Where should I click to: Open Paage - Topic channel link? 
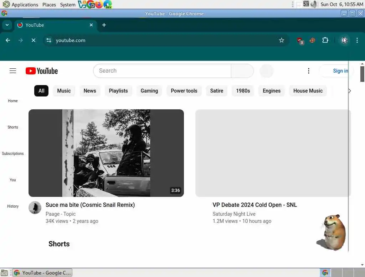[61, 214]
